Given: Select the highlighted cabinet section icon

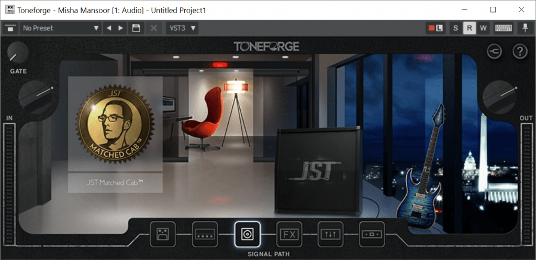Looking at the screenshot, I should point(247,234).
